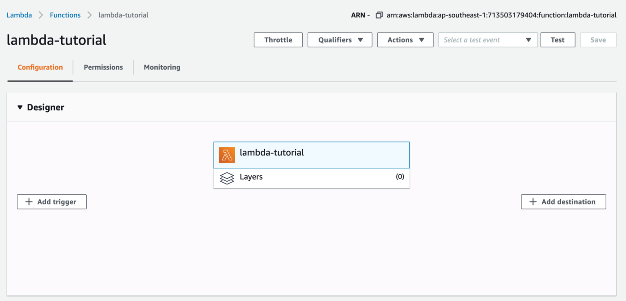Click the Add trigger button
The image size is (626, 301).
52,202
